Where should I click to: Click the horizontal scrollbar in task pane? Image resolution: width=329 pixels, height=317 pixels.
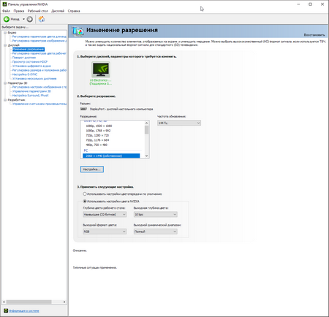pyautogui.click(x=34, y=302)
